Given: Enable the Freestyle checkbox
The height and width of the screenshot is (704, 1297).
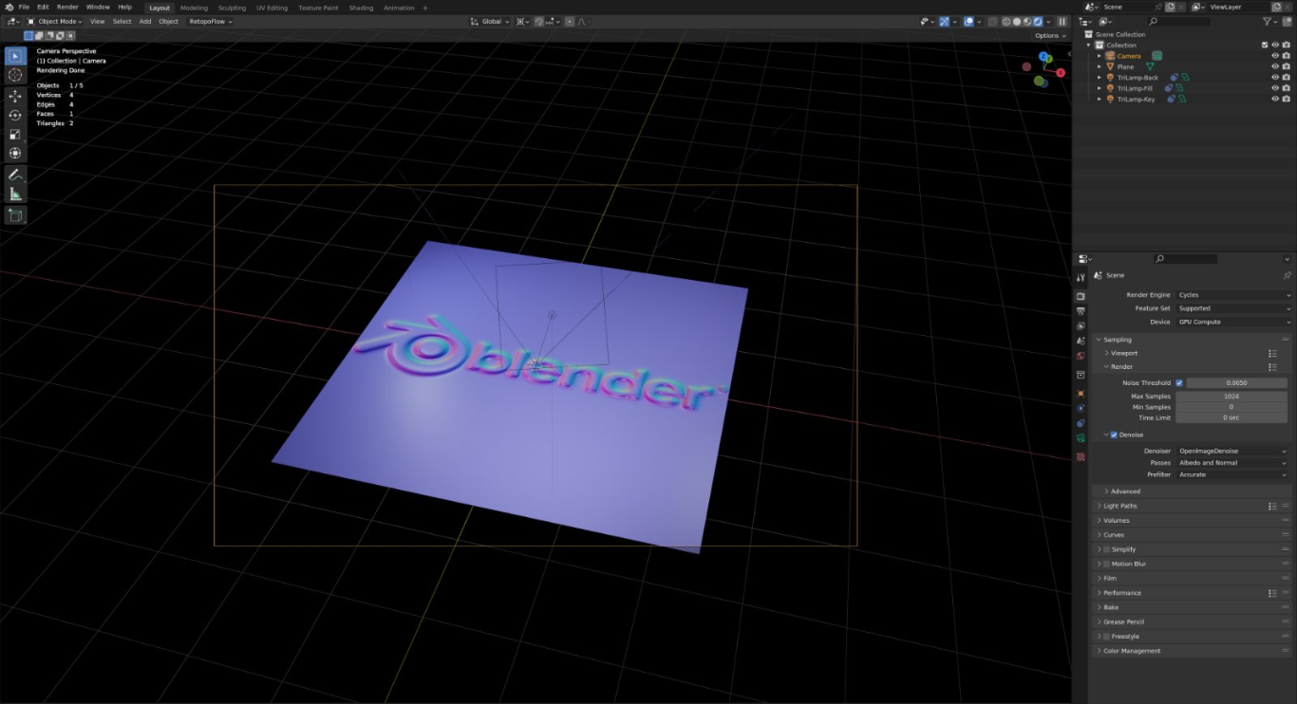Looking at the screenshot, I should [1106, 637].
